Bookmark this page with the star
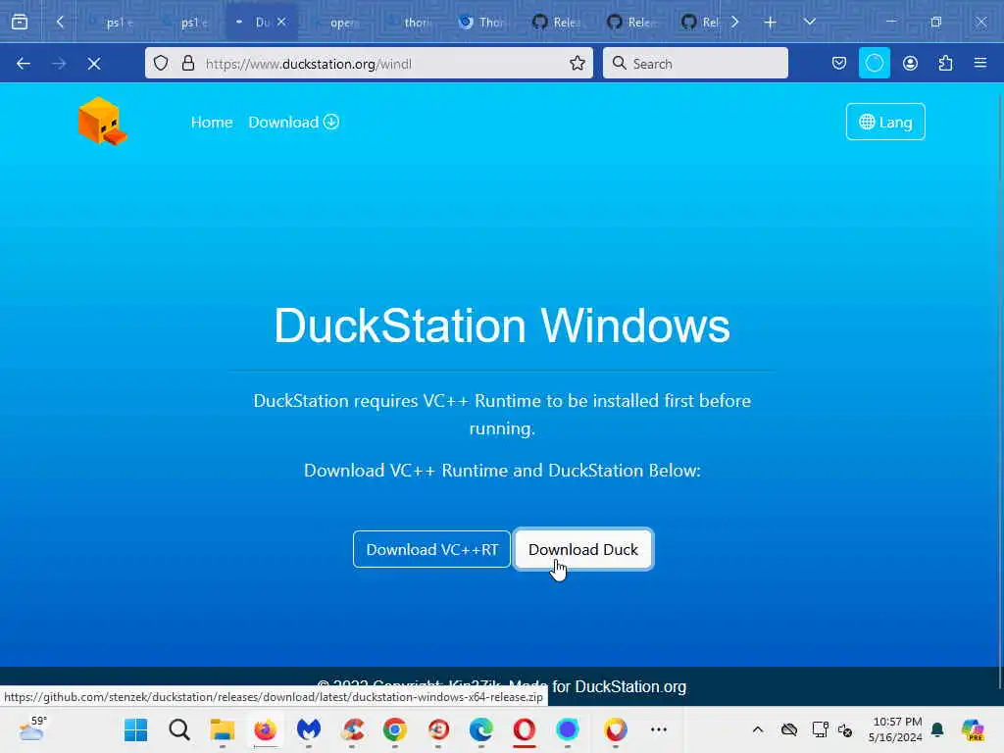The height and width of the screenshot is (753, 1004). click(x=577, y=64)
